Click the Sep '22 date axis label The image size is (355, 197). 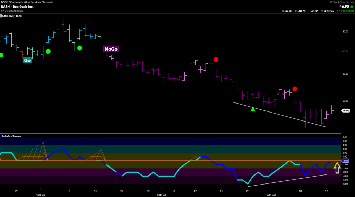point(160,195)
